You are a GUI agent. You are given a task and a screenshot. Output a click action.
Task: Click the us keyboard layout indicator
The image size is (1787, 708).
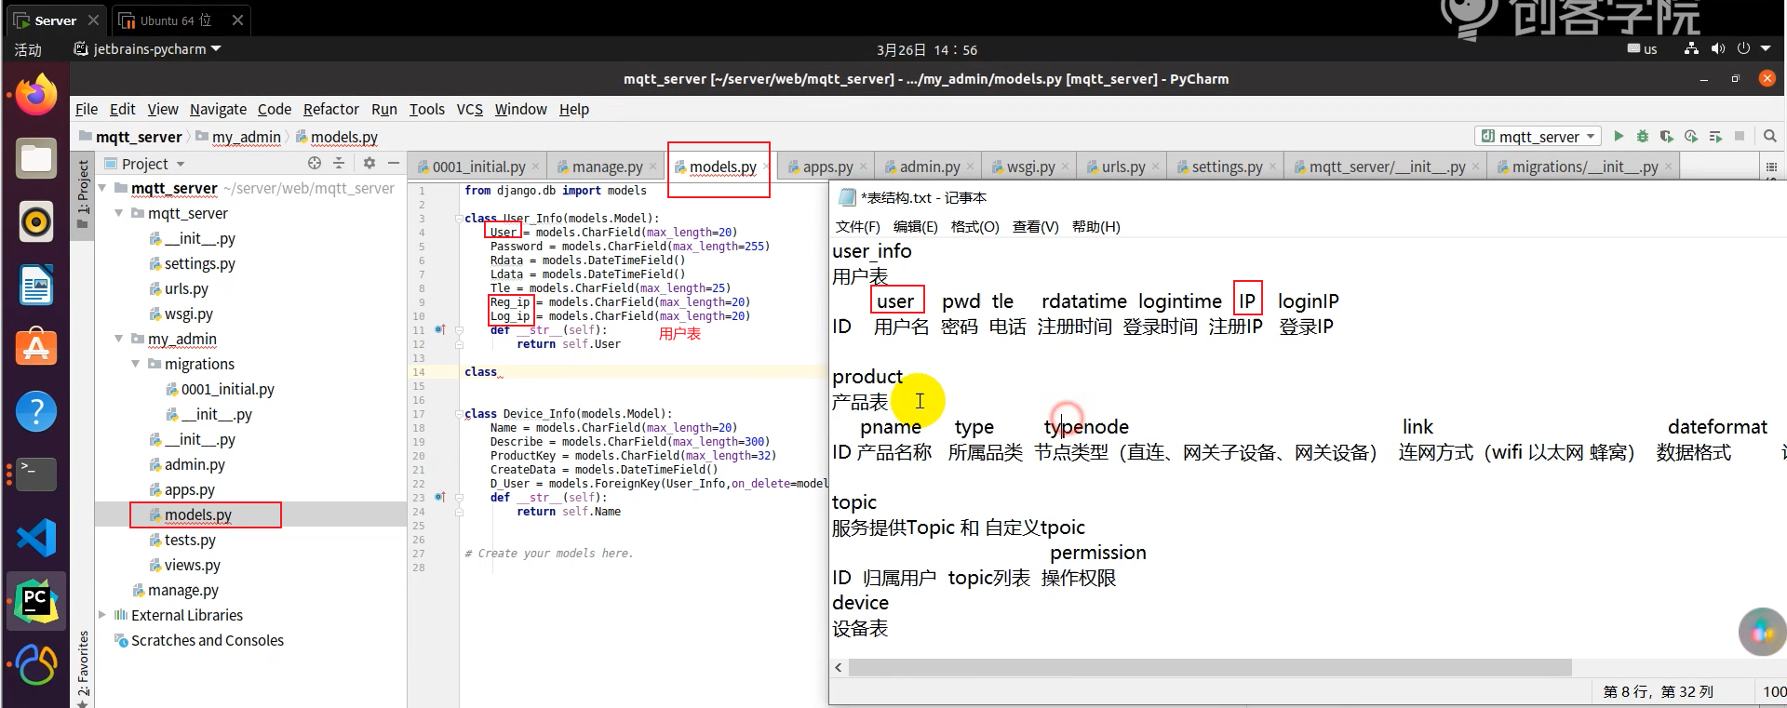pos(1642,49)
